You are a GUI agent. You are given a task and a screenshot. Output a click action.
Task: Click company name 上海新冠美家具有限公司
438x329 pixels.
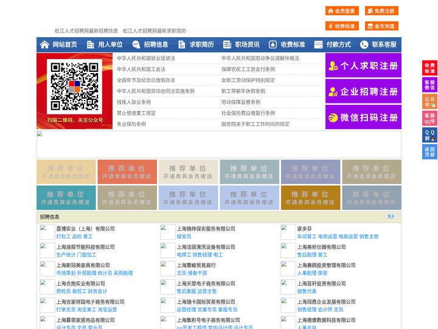coord(83,265)
